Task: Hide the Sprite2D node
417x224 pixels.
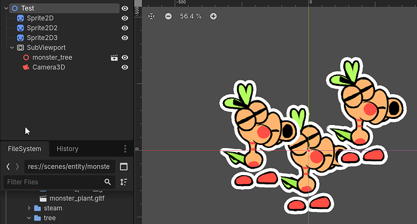Action: coord(124,18)
